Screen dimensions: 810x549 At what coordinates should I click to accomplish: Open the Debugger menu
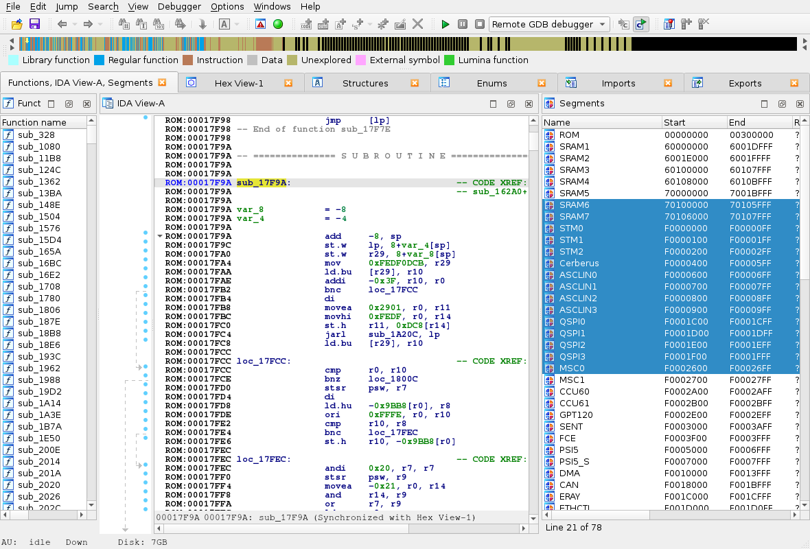(x=179, y=6)
